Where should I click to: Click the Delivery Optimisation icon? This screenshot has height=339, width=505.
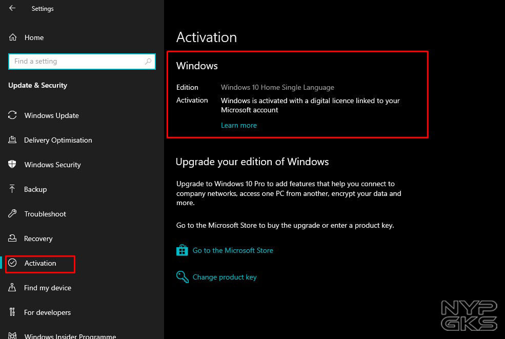[x=13, y=140]
